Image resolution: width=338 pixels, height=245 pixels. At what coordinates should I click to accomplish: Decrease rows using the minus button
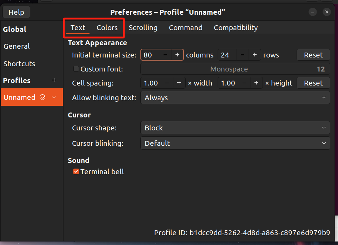[243, 55]
